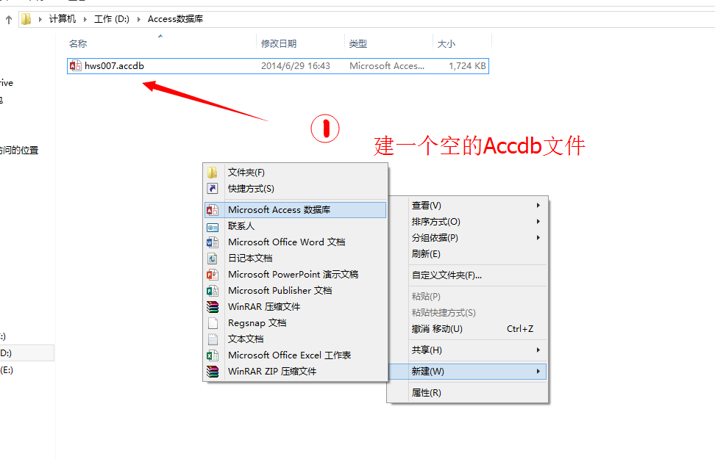Image resolution: width=715 pixels, height=459 pixels.
Task: Choose 日记本文档 from the New submenu
Action: tap(296, 259)
